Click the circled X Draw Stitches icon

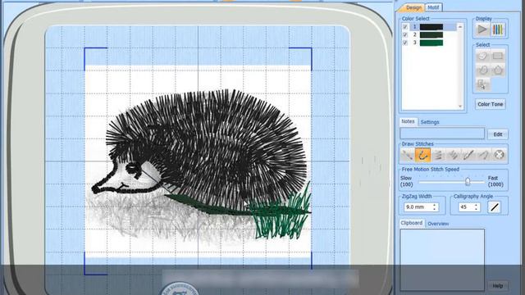499,155
